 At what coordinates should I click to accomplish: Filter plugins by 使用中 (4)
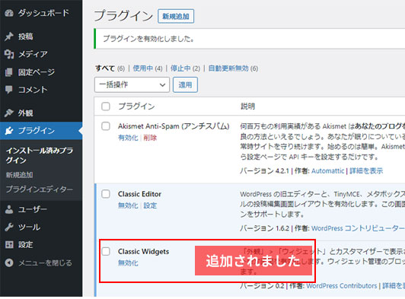(148, 68)
